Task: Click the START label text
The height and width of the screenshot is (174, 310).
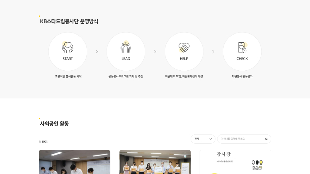Action: click(67, 59)
